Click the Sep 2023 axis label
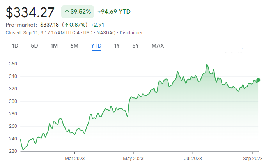 (253, 159)
